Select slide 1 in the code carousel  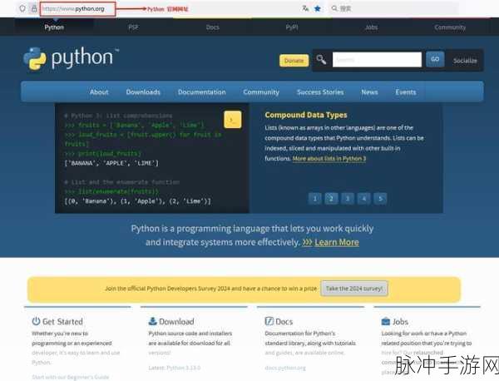(314, 199)
